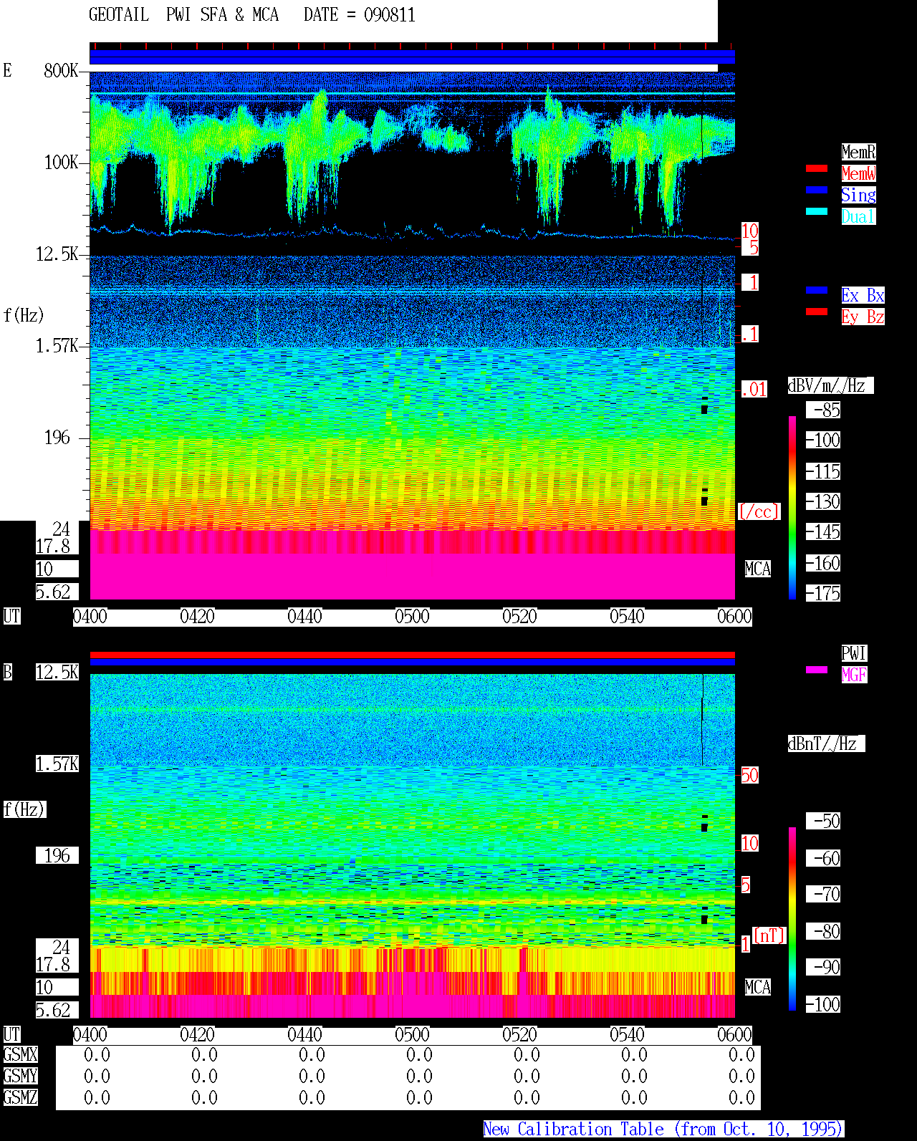This screenshot has height=1141, width=917.
Task: Click the New Calibration Table link
Action: point(663,1130)
